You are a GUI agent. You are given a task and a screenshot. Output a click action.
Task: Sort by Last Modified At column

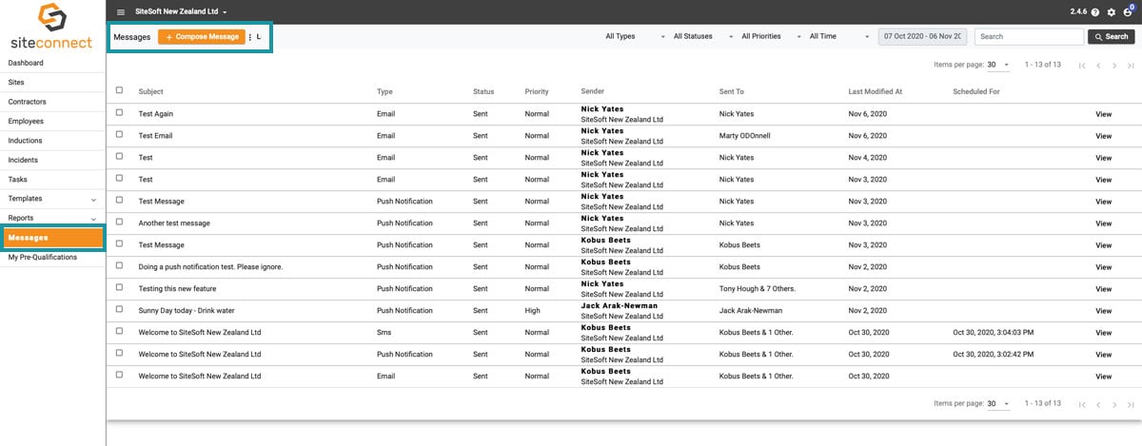[875, 92]
